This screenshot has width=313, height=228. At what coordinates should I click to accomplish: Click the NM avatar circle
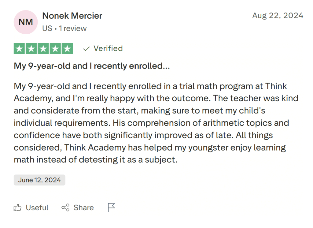coord(25,22)
